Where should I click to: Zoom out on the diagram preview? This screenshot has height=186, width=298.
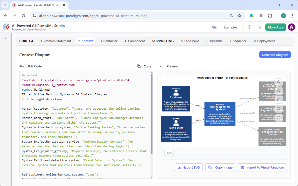278,91
